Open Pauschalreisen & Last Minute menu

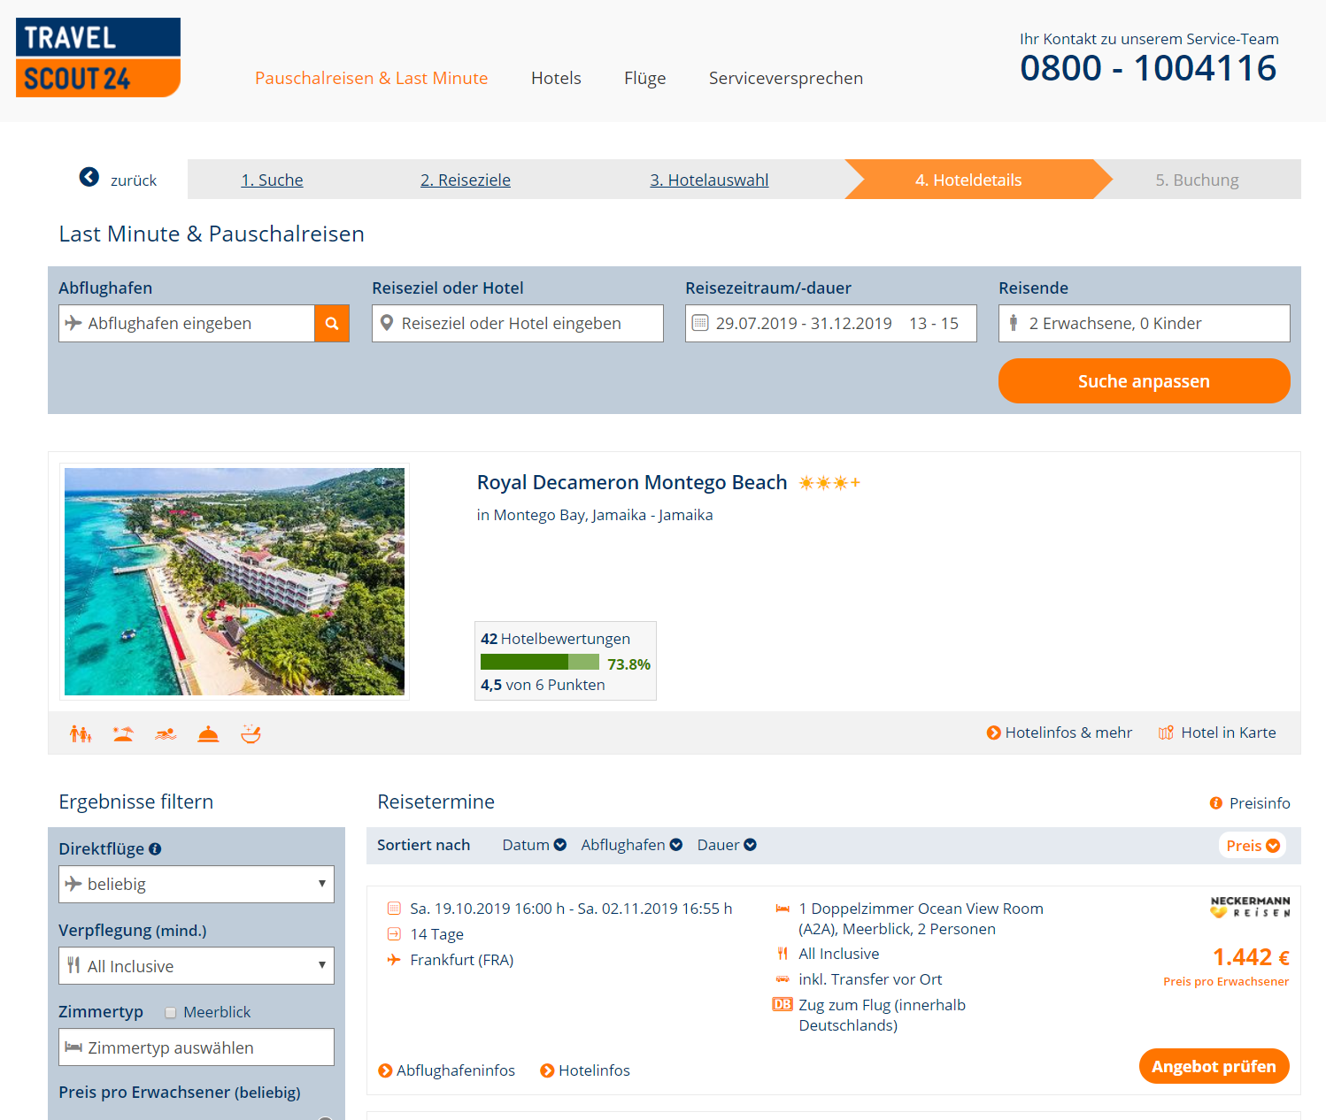371,78
